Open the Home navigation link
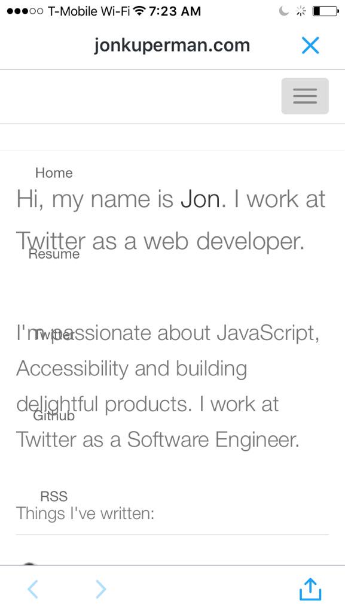This screenshot has width=345, height=613. (54, 173)
